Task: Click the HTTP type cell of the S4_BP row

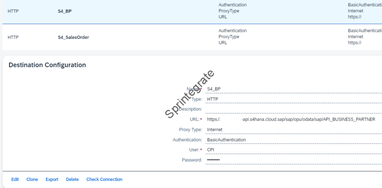Action: point(13,11)
